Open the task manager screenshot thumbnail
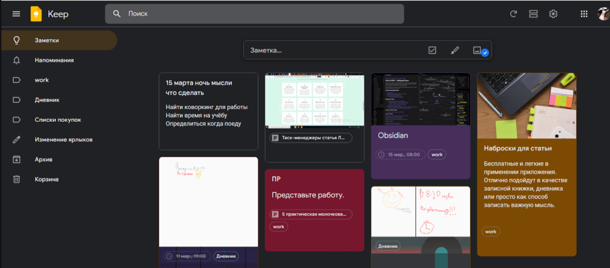610x268 pixels. (x=315, y=100)
